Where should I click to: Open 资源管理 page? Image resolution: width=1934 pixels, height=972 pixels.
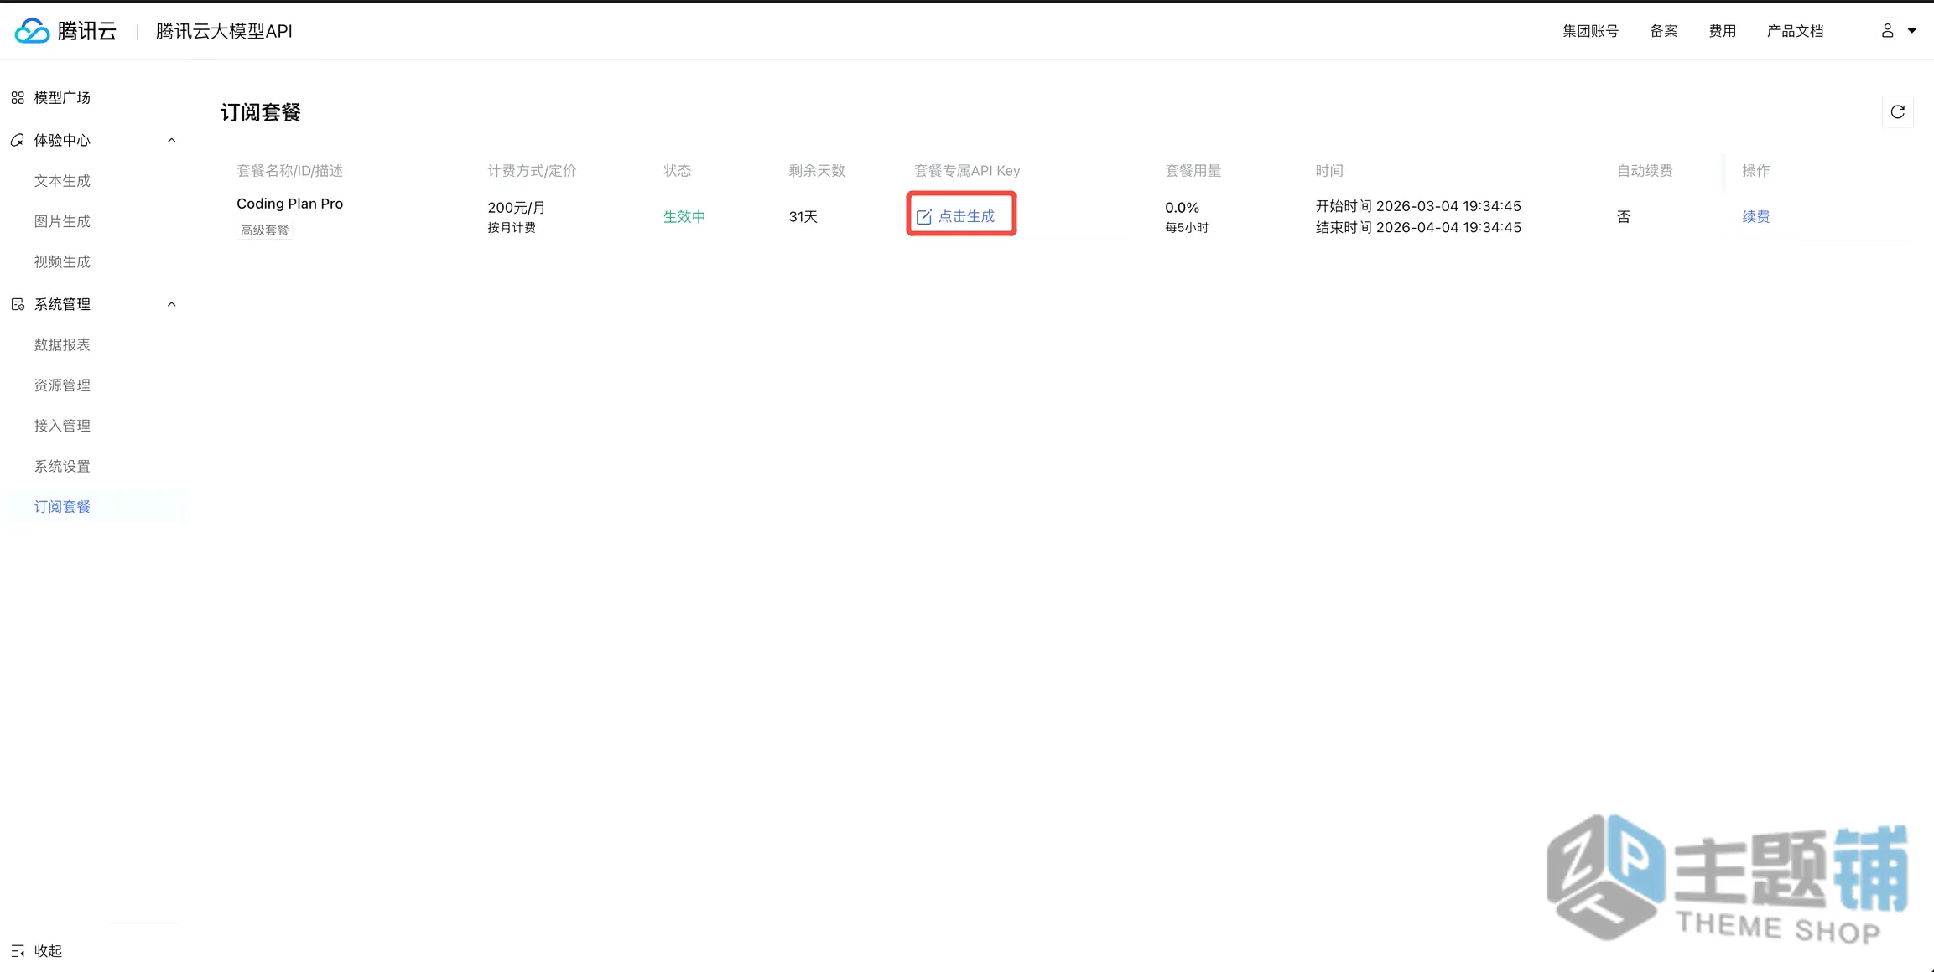click(62, 385)
